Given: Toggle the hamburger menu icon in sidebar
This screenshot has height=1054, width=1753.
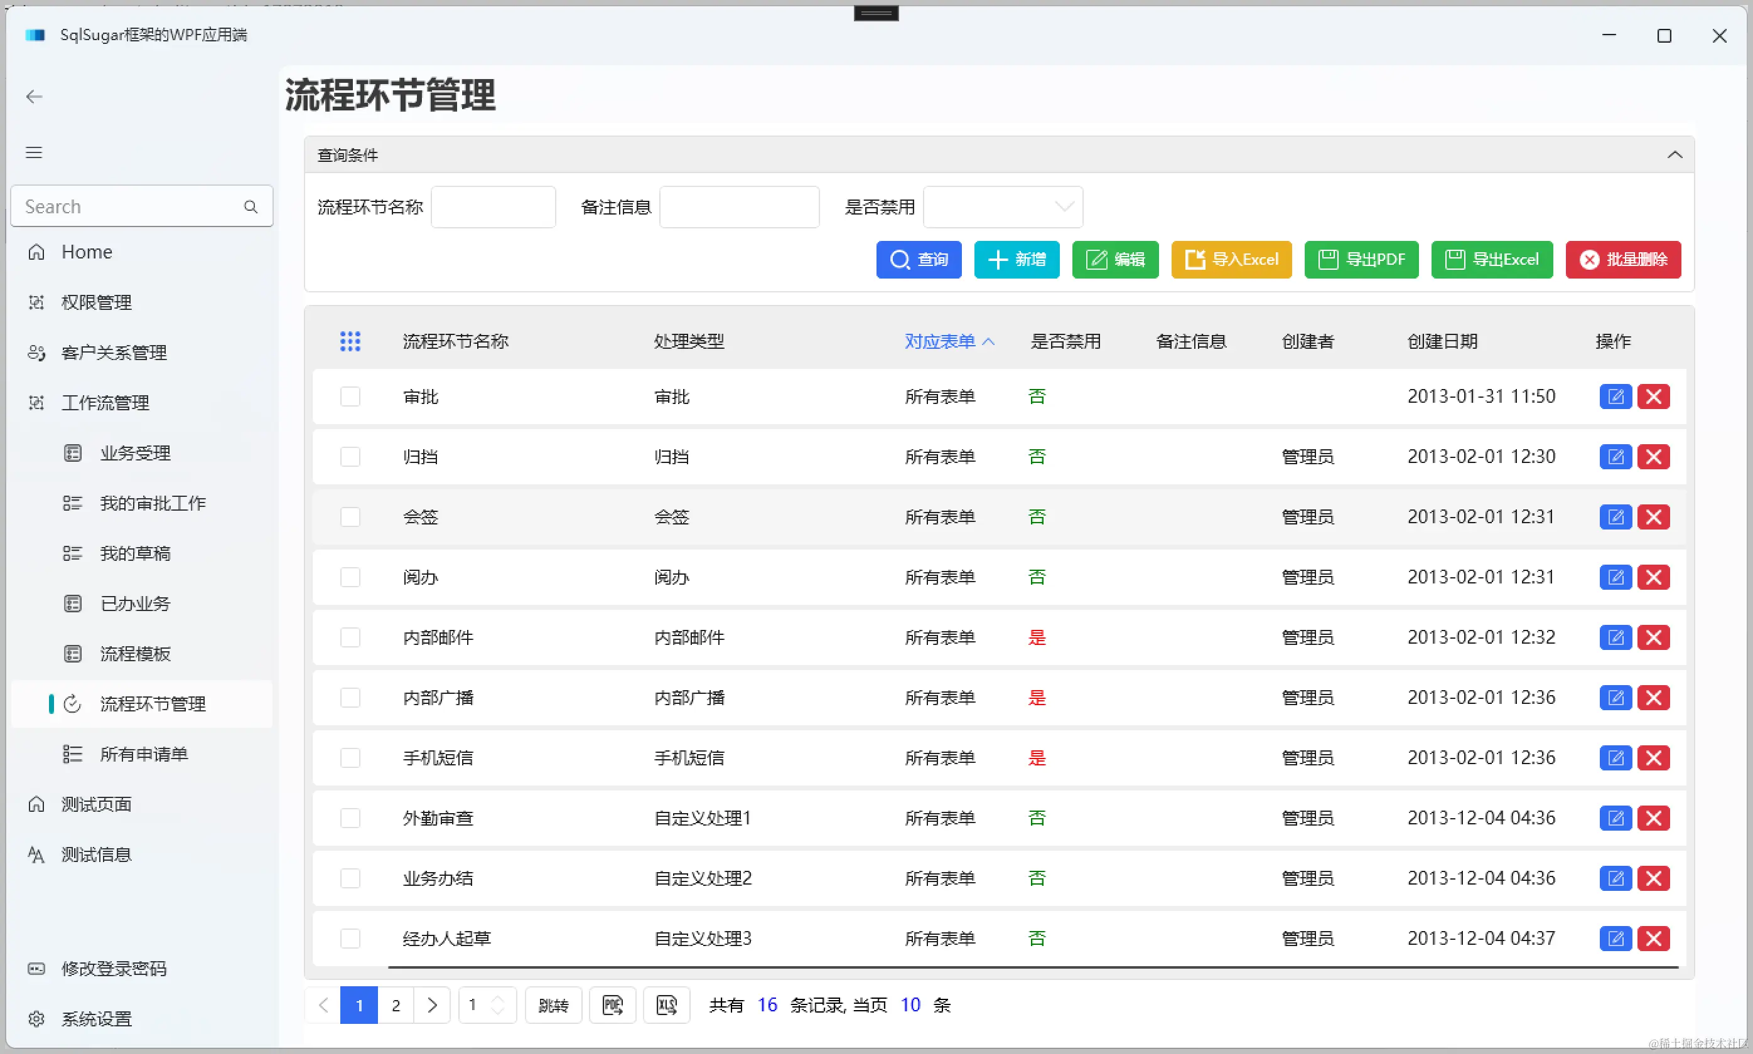Looking at the screenshot, I should pos(34,152).
